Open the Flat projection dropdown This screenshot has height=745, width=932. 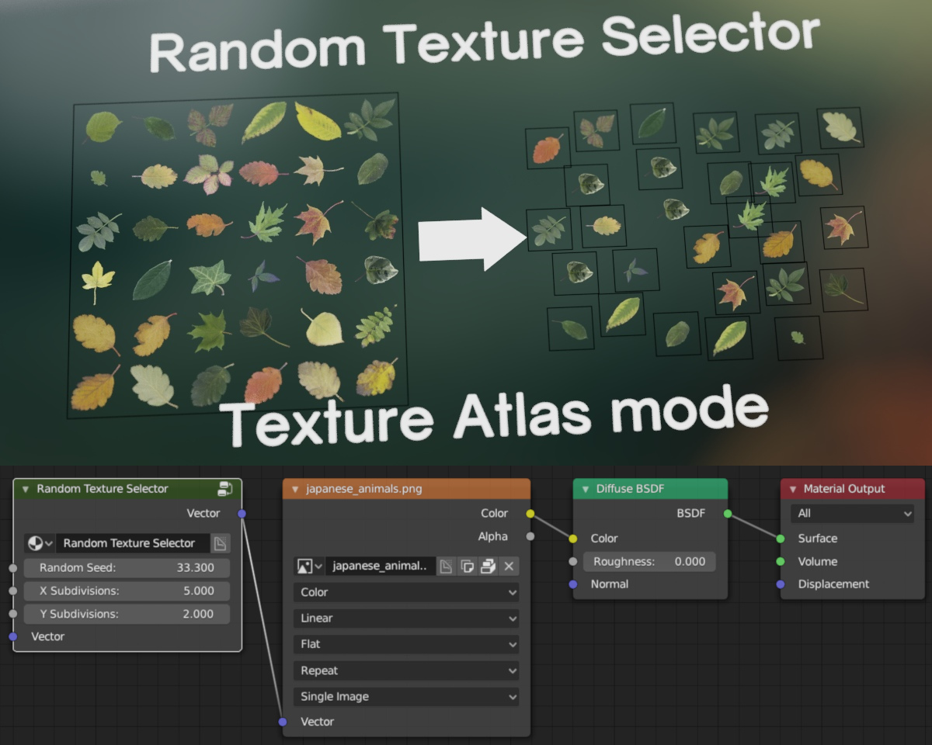pos(406,644)
